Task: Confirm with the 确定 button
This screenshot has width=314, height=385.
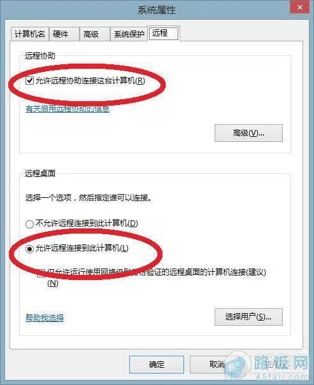Action: (157, 365)
